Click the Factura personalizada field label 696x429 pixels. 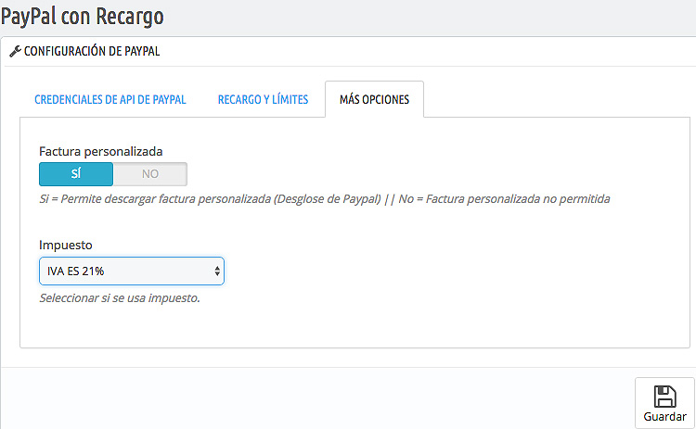(x=101, y=152)
